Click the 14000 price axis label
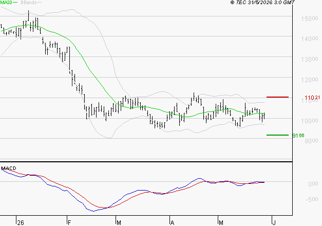This screenshot has width=322, height=226. tap(310, 39)
